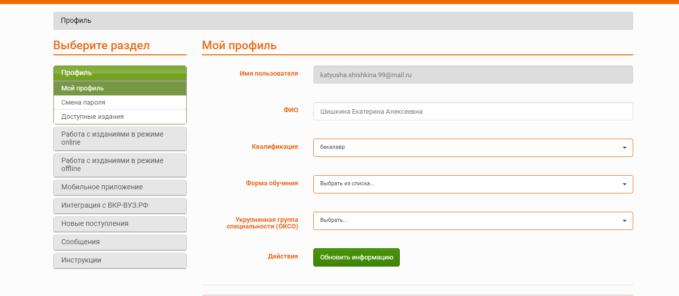Click the caret arrow in the Квалификация field
Image resolution: width=679 pixels, height=296 pixels.
(x=624, y=148)
